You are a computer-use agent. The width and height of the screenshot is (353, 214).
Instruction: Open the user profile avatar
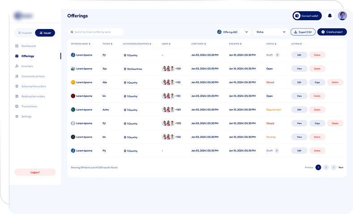(x=342, y=16)
